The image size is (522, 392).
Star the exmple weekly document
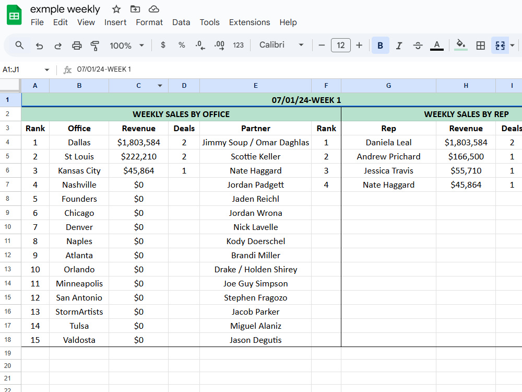point(116,9)
